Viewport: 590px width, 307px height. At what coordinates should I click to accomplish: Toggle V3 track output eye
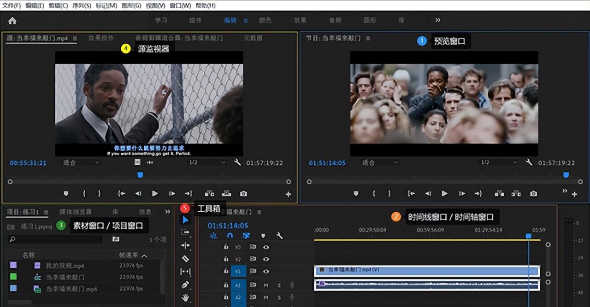[x=266, y=247]
